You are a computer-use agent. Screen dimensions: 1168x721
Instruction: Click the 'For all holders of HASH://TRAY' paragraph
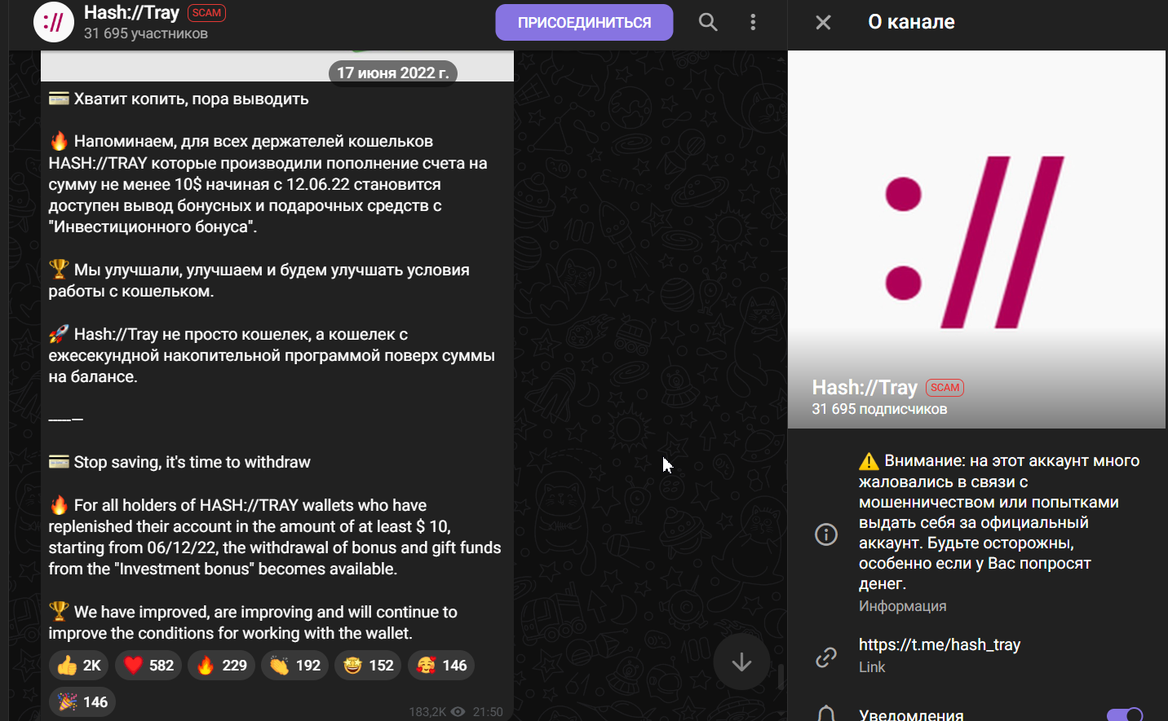[275, 537]
